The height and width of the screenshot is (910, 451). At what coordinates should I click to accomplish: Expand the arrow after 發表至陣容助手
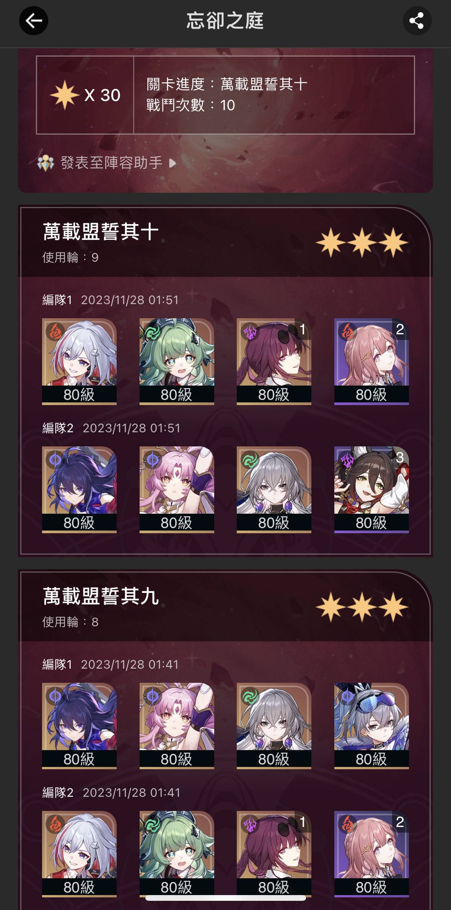coord(173,163)
